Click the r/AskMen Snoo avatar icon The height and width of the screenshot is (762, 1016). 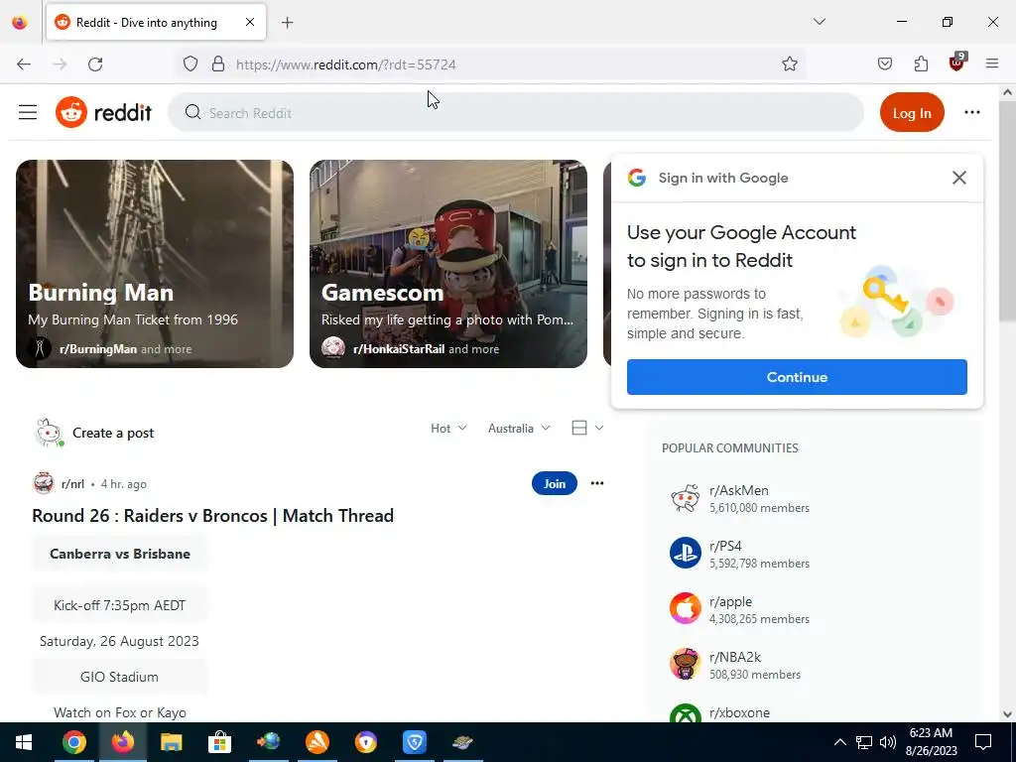click(685, 498)
